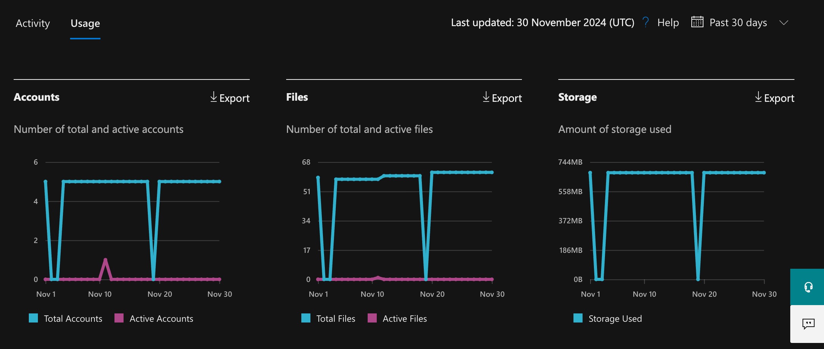The height and width of the screenshot is (349, 824).
Task: Click the Help question mark icon
Action: 645,22
